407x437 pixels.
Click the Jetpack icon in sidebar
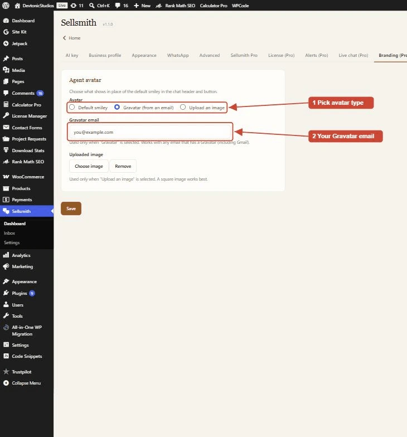point(6,43)
